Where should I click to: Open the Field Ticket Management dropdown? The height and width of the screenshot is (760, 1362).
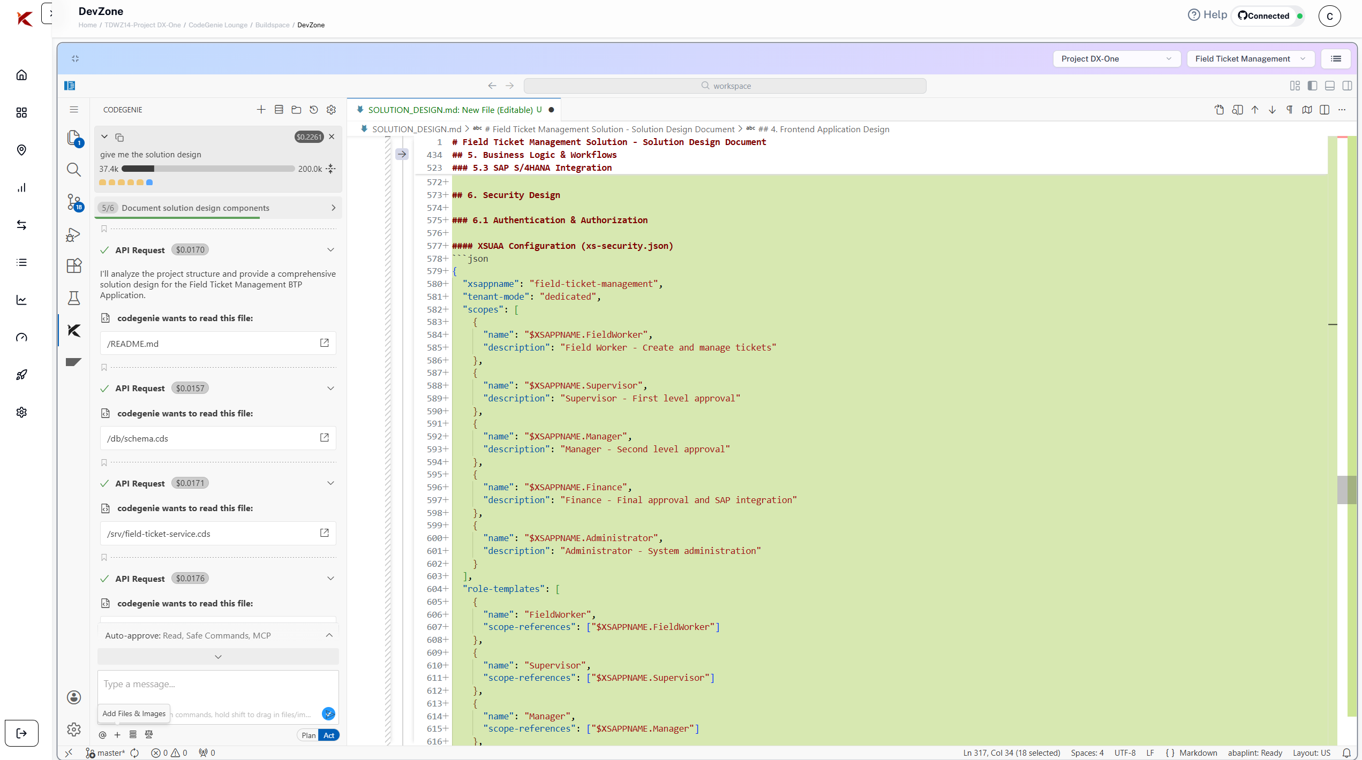1250,59
